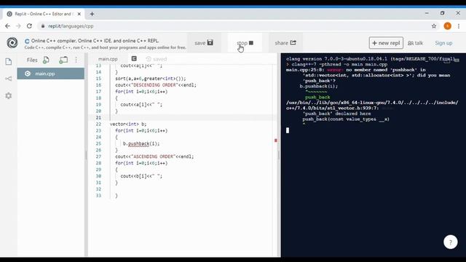Click the "ASCENDING ORDER" cout line
466x262 pixels.
pos(154,156)
